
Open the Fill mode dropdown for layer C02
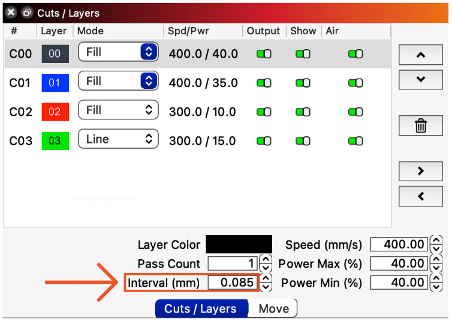118,110
